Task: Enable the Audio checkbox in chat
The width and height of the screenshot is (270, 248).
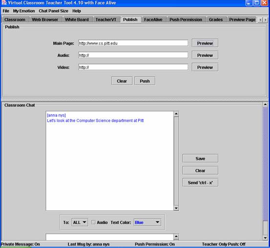Action: click(93, 222)
